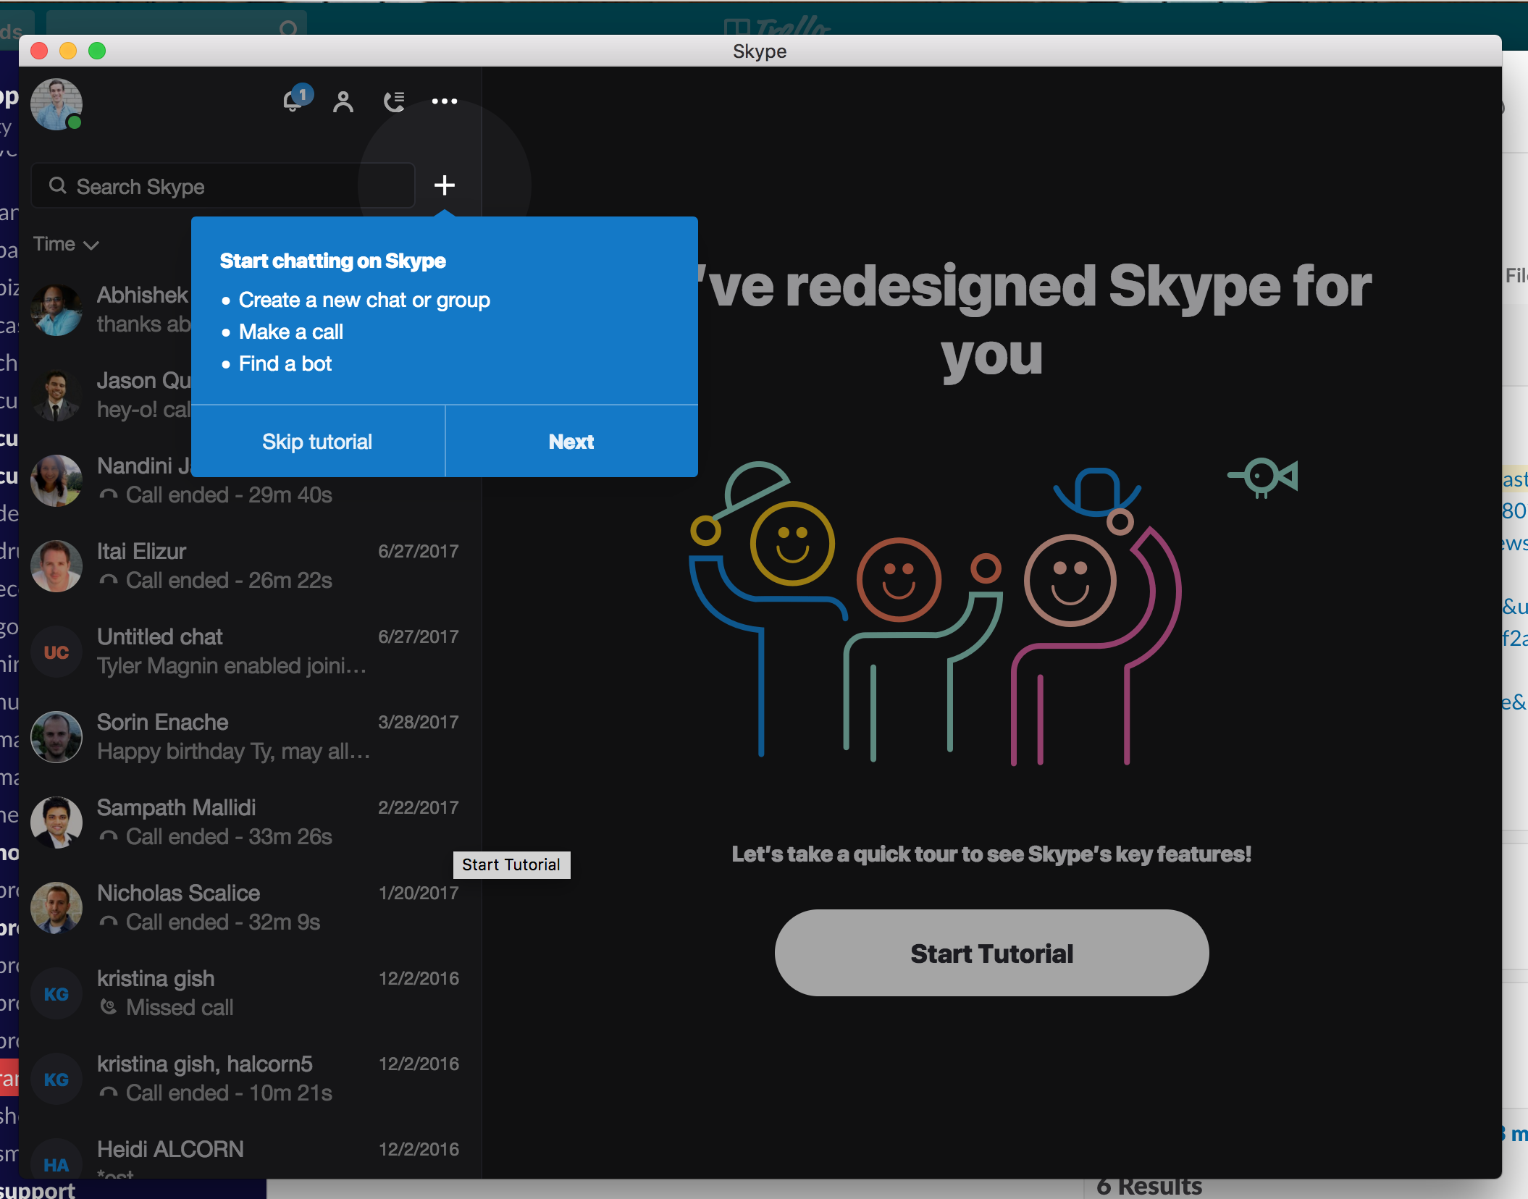Screen dimensions: 1528x1199
Task: Open kristina gish, halcorn5 group chat
Action: coord(251,1079)
